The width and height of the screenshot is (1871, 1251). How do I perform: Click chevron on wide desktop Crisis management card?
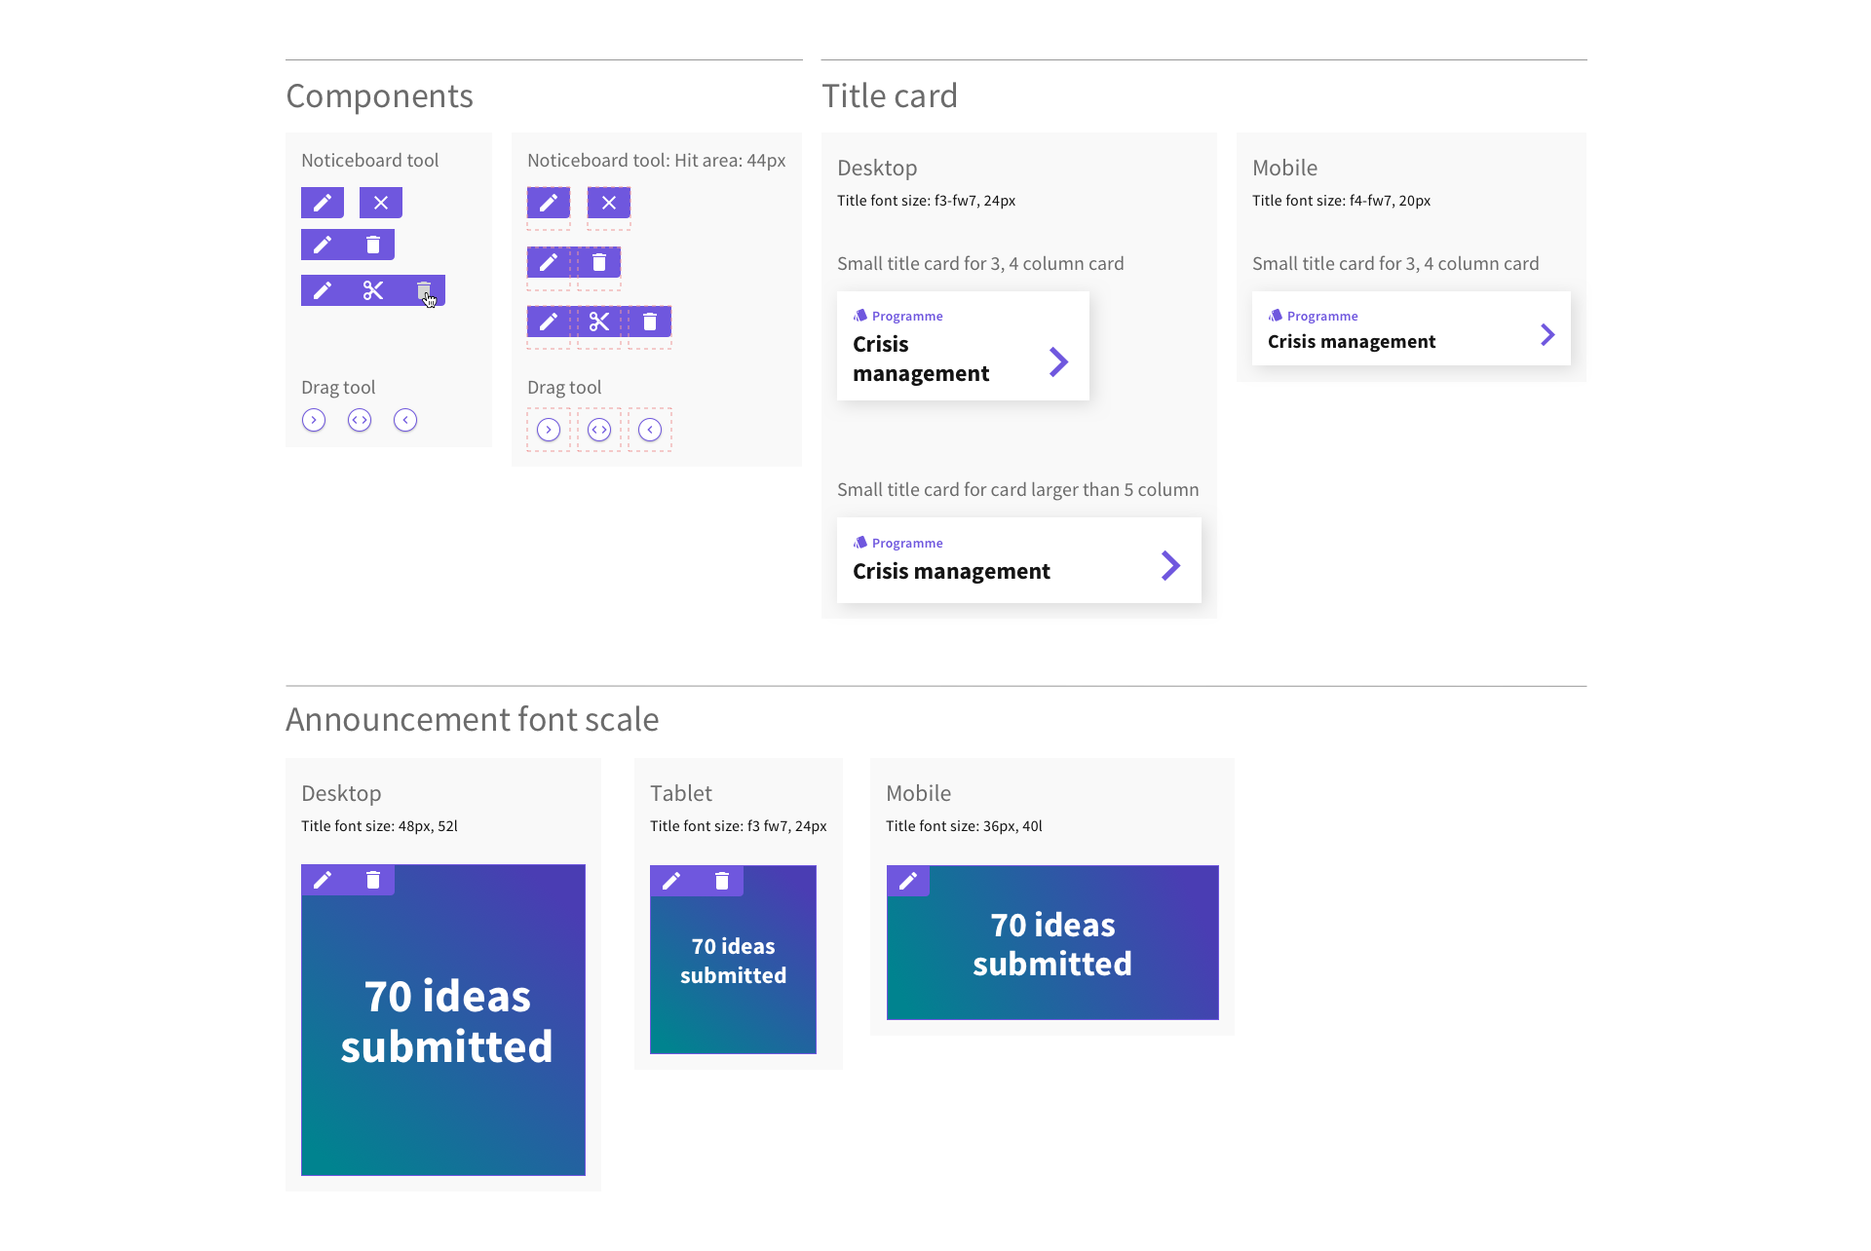(1170, 565)
